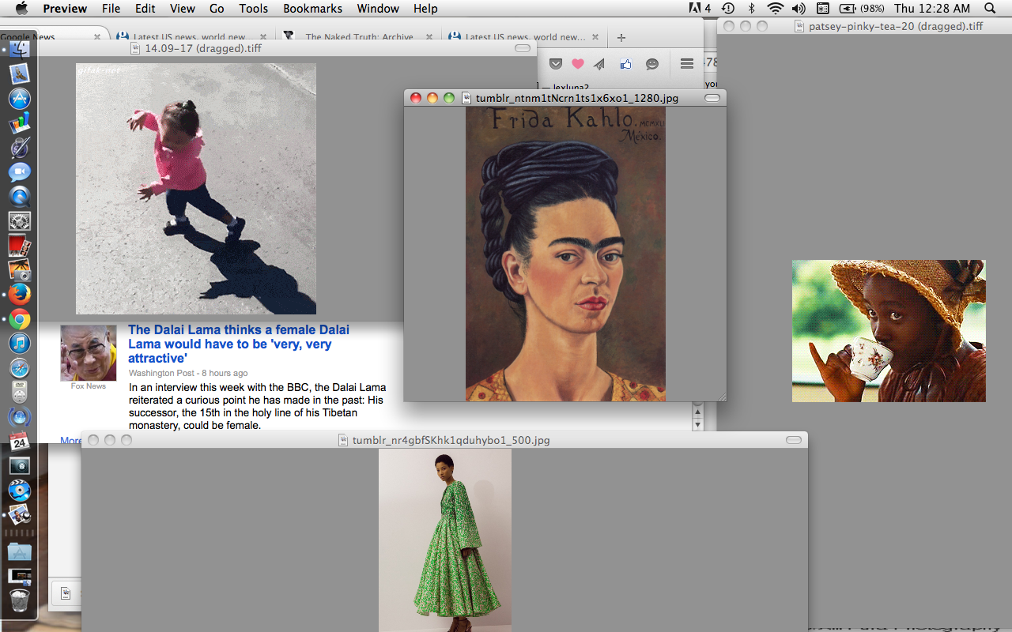Image resolution: width=1012 pixels, height=632 pixels.
Task: Click patsey-pinky-tea-20 window title
Action: (896, 26)
